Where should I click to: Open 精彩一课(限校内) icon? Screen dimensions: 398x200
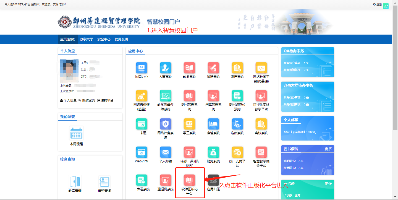(x=189, y=152)
